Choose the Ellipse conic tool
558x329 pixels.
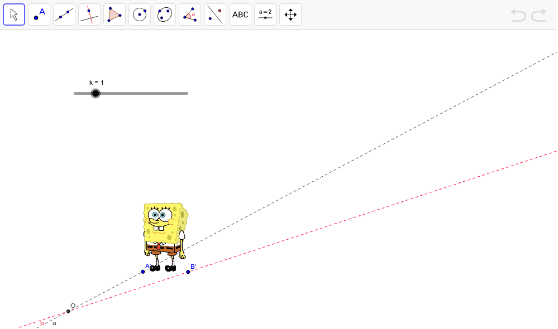pos(165,14)
